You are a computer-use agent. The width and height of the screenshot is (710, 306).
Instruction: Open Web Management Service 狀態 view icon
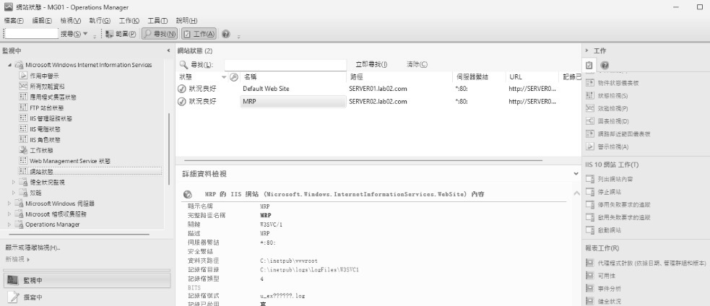click(23, 161)
